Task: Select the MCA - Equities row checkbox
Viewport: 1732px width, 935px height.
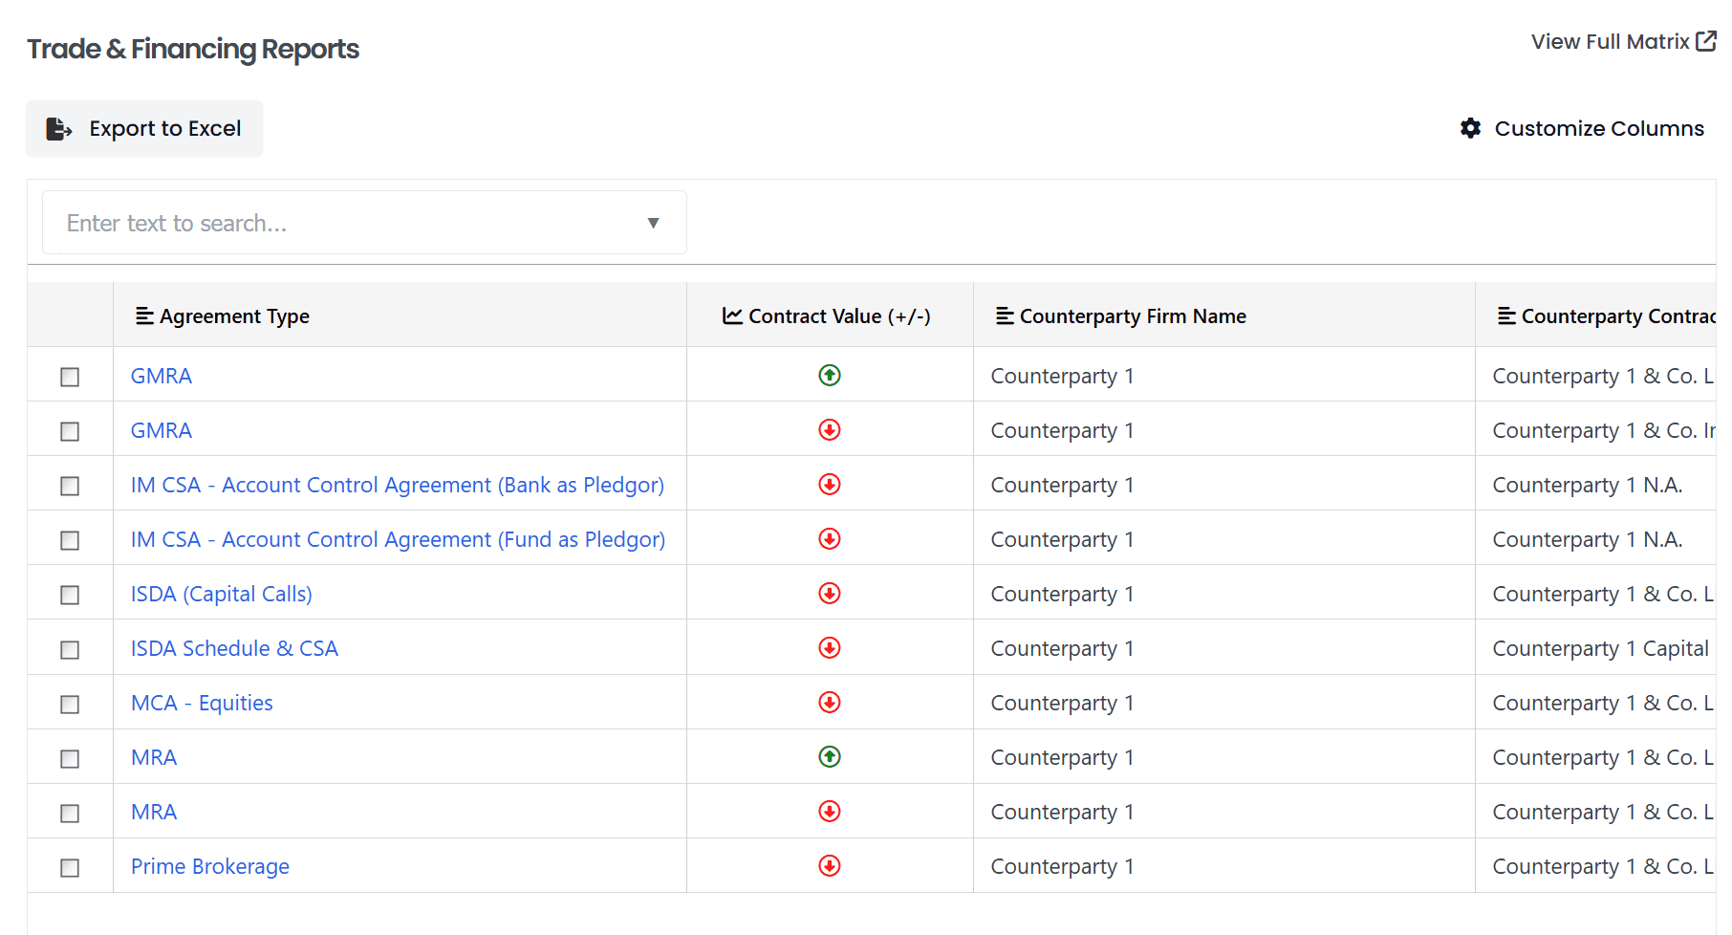Action: [x=70, y=704]
